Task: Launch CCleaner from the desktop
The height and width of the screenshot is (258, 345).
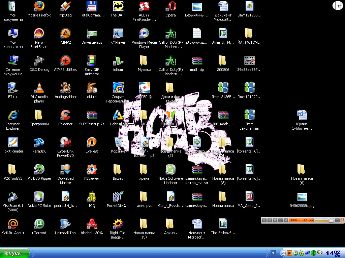Action: (65, 118)
